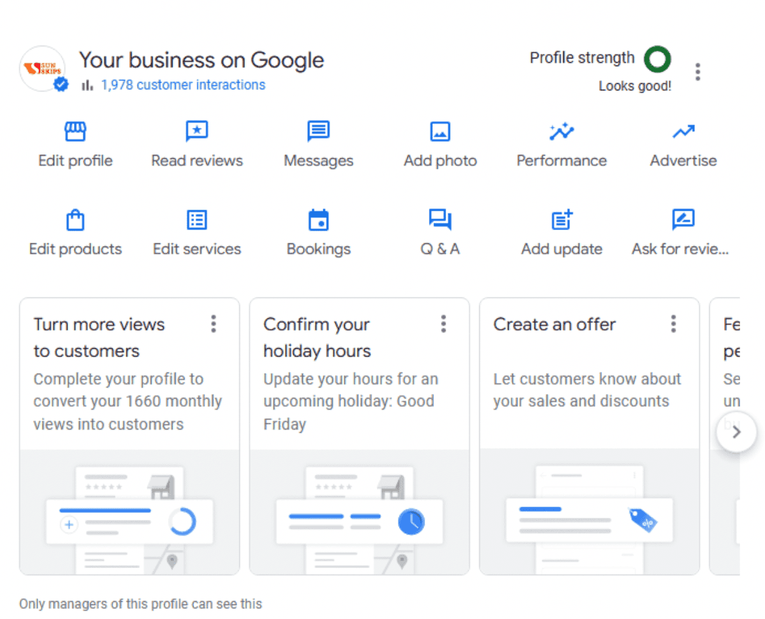Open the Performance sparkle chart icon

[x=562, y=132]
